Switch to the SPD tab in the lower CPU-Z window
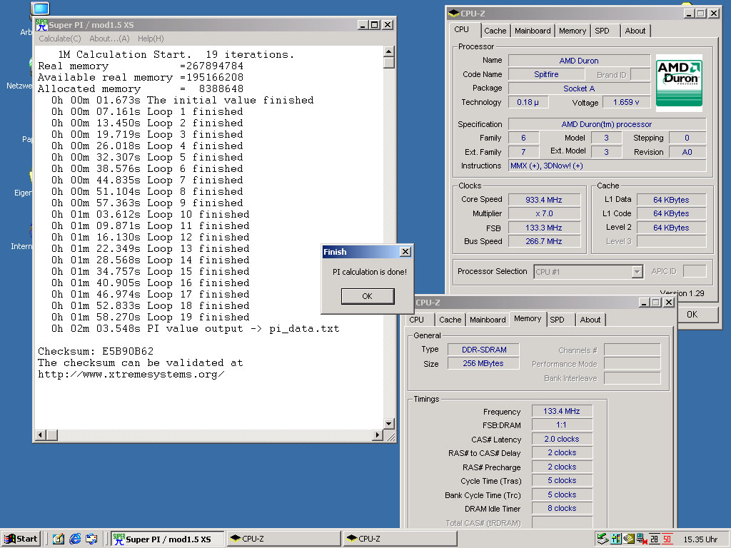Image resolution: width=731 pixels, height=548 pixels. click(x=561, y=320)
